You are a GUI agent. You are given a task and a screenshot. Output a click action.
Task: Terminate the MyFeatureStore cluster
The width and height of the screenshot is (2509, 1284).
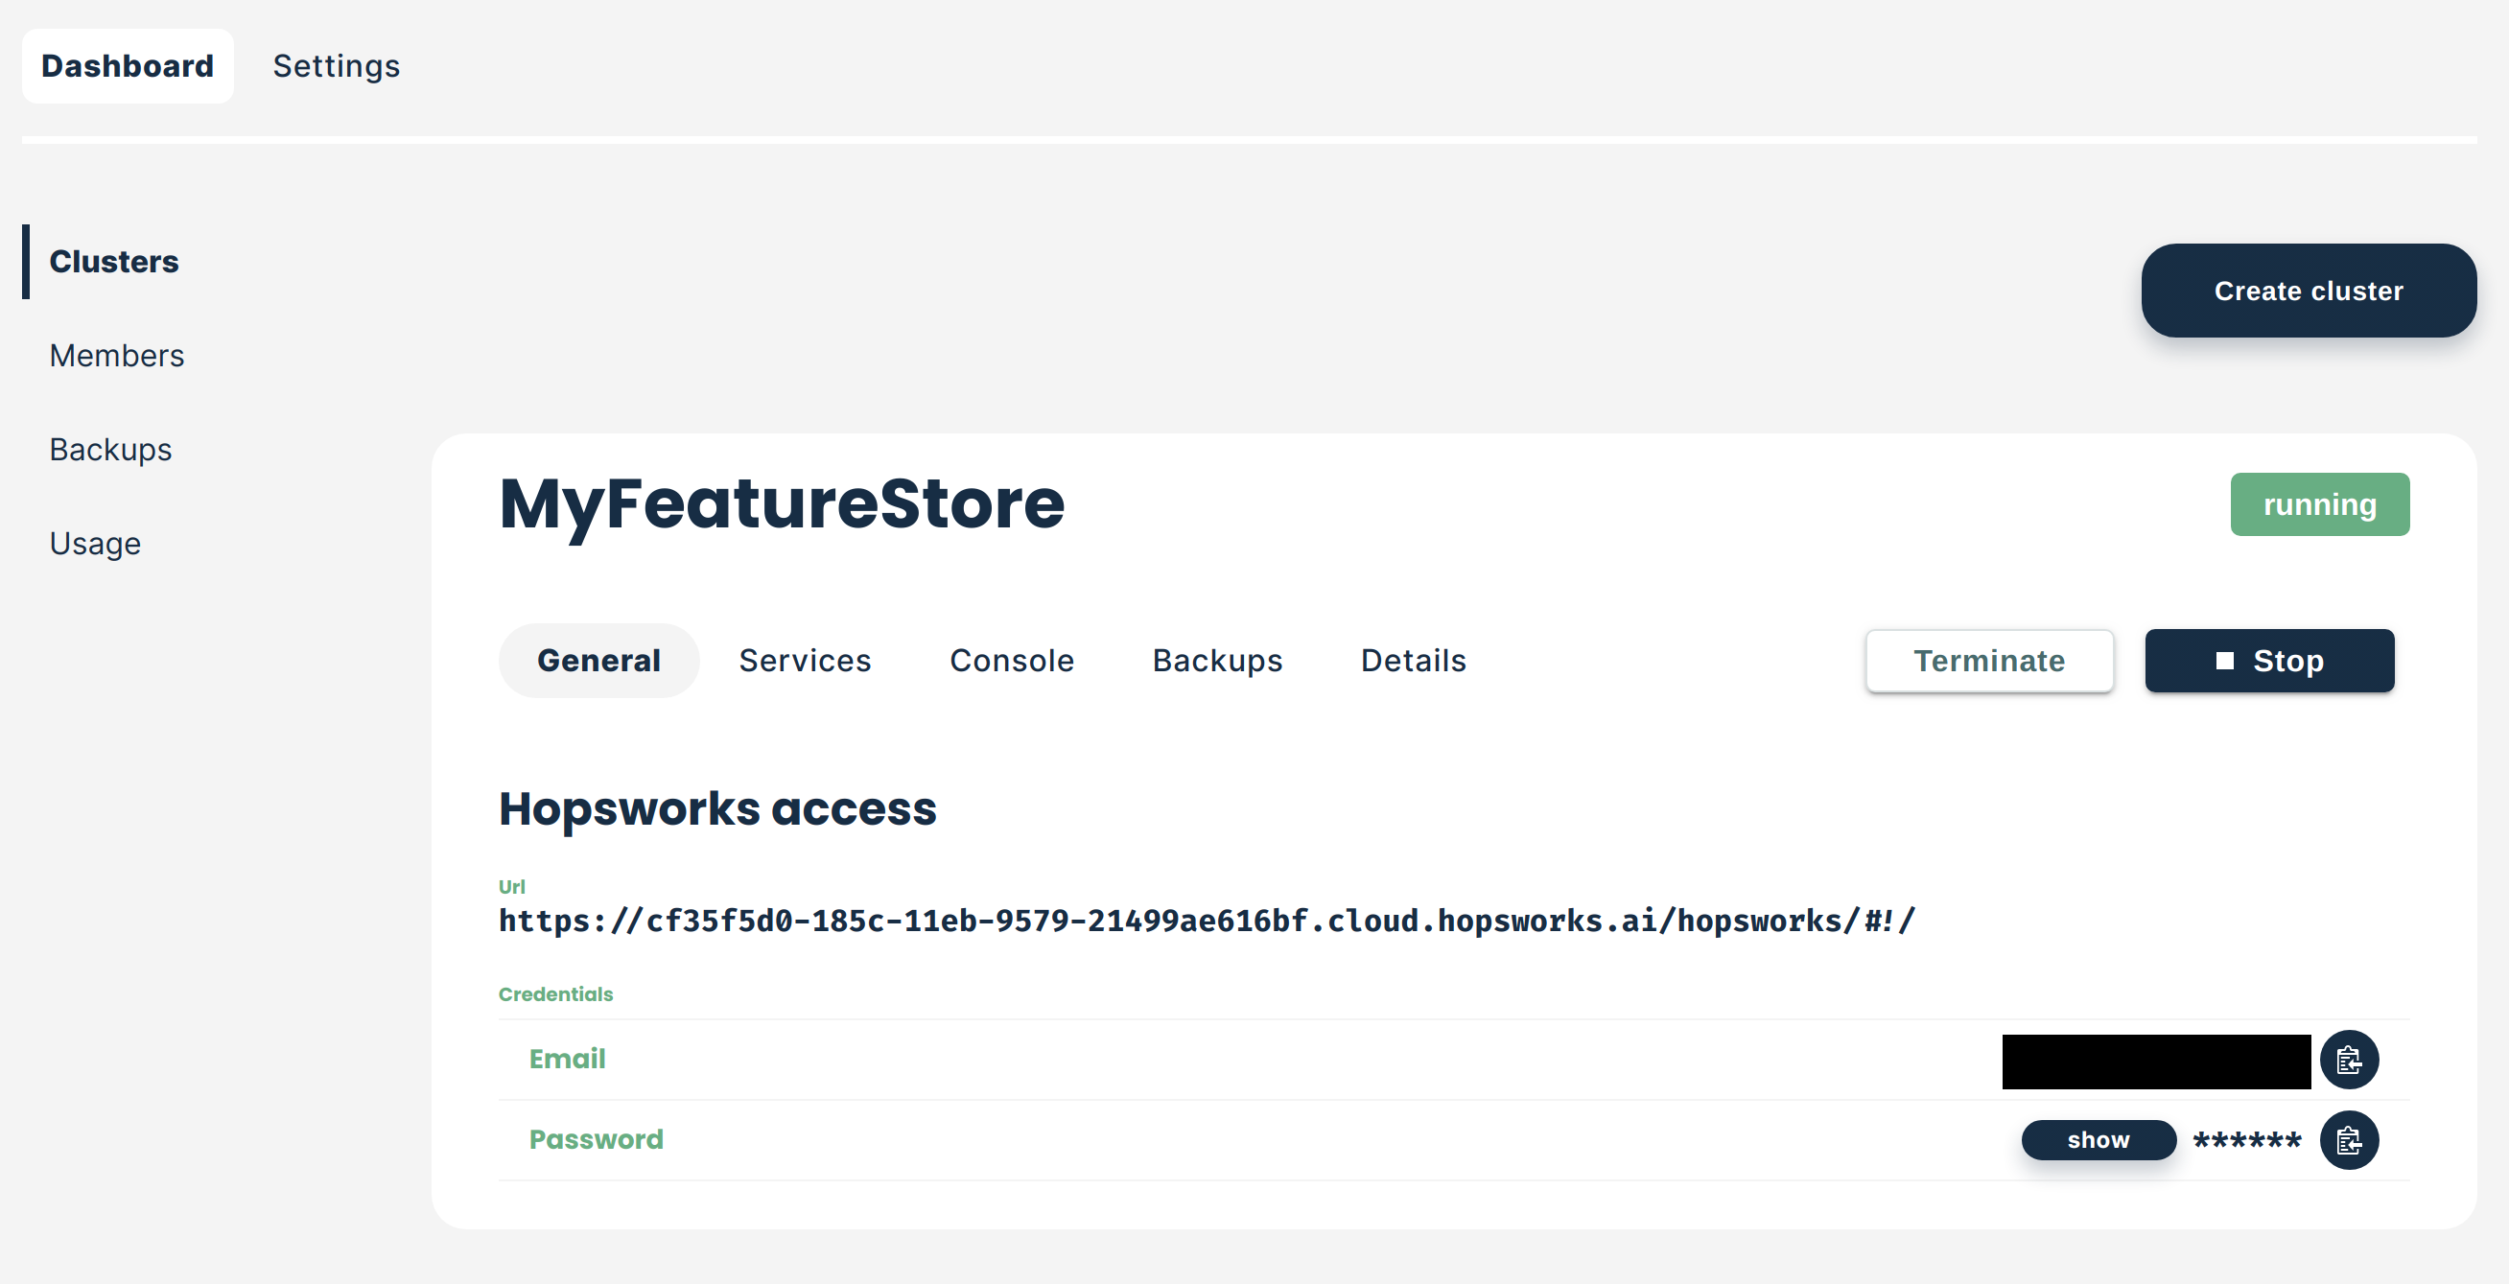tap(1989, 661)
